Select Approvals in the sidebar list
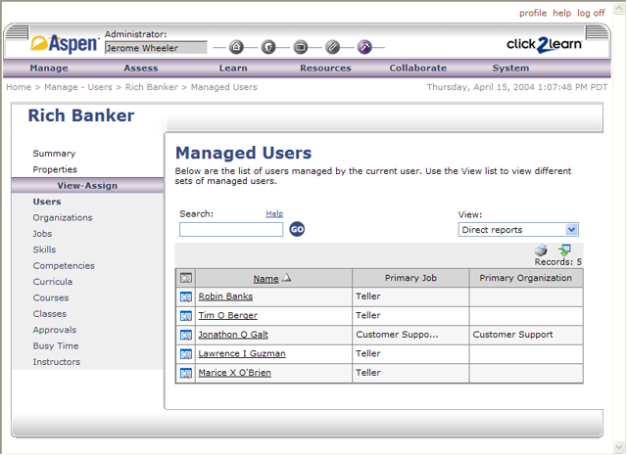Viewport: 627px width, 455px height. (x=55, y=330)
